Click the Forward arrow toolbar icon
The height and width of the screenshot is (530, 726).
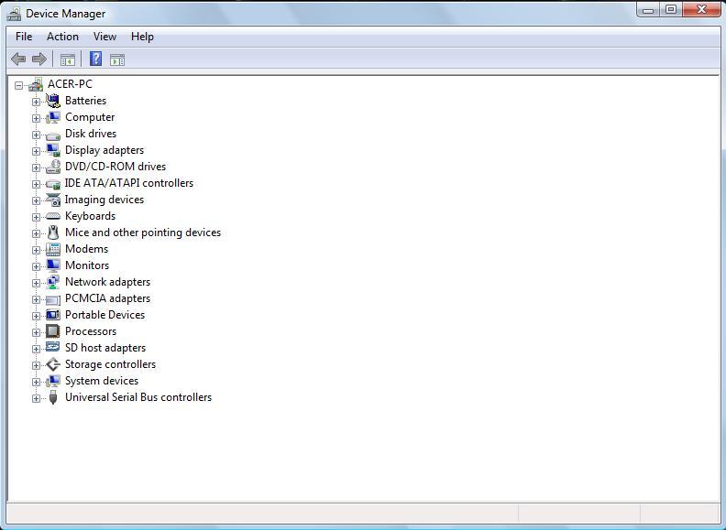39,59
